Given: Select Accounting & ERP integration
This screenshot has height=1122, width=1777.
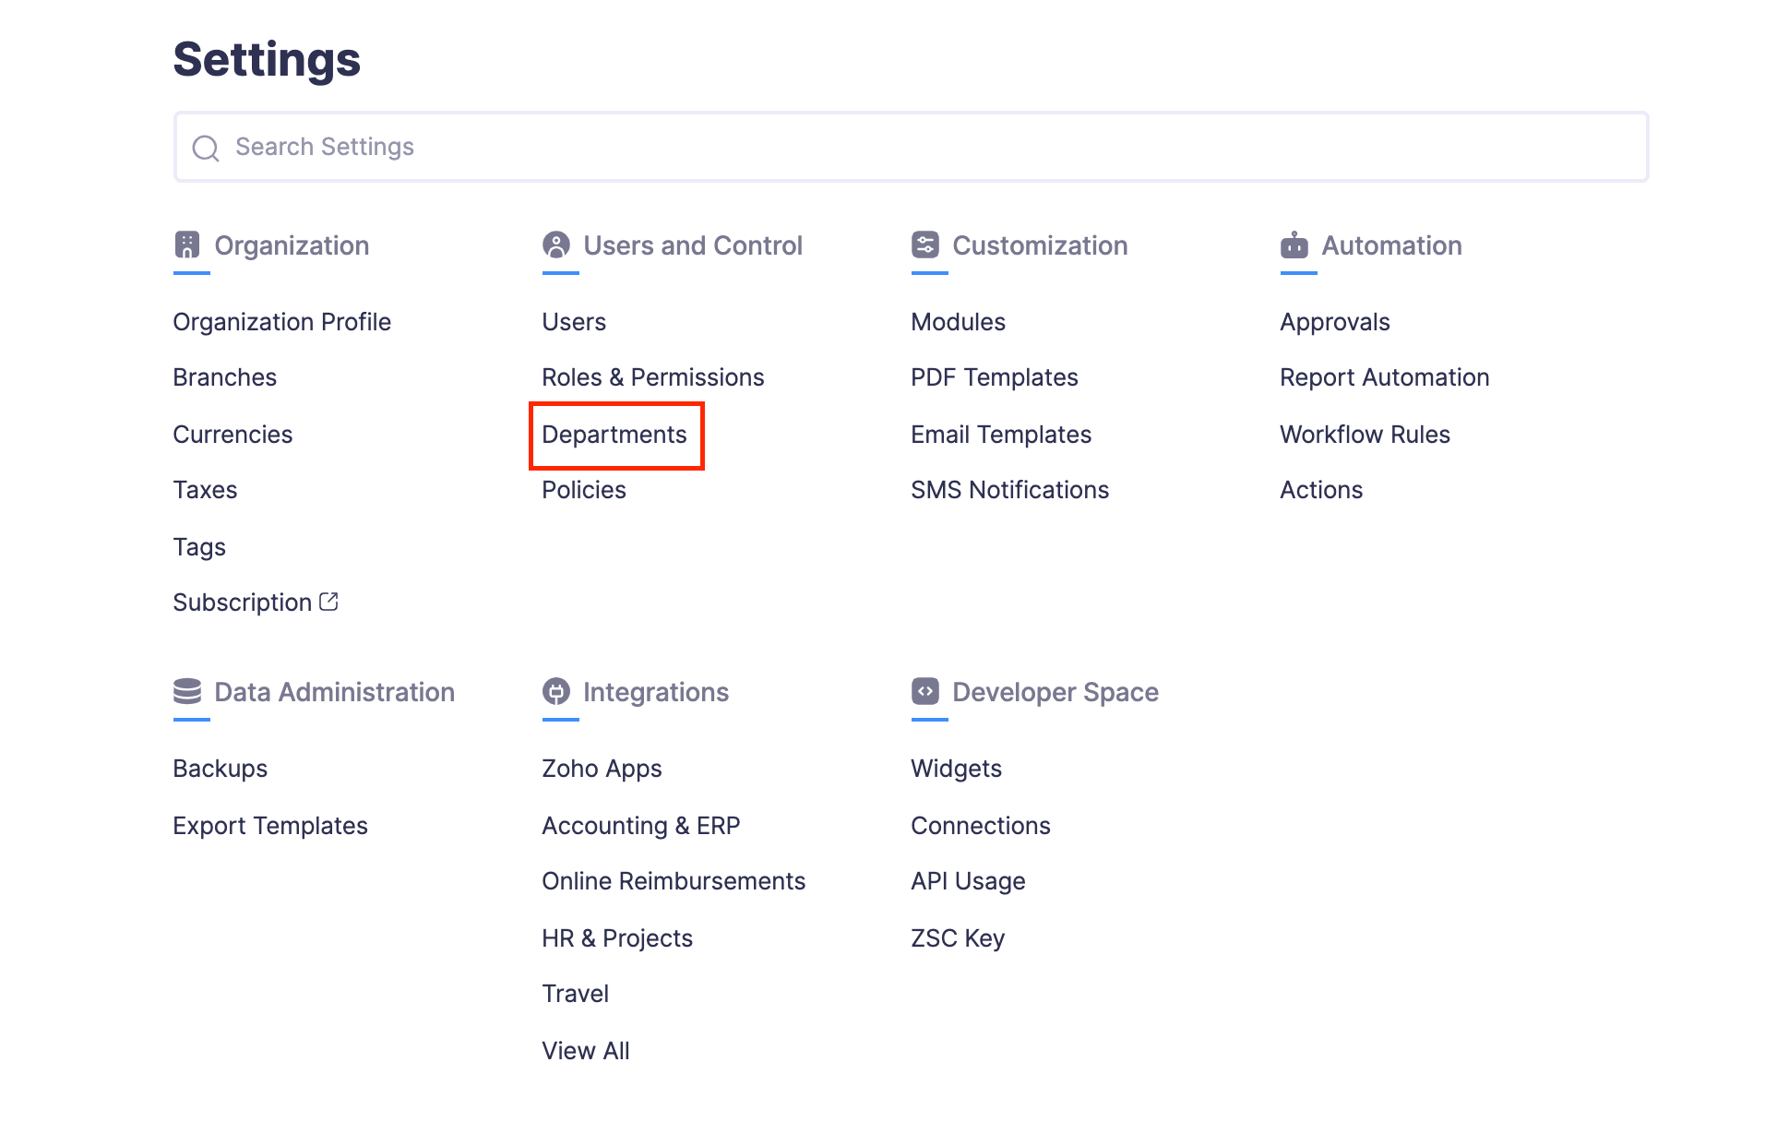Looking at the screenshot, I should point(640,826).
